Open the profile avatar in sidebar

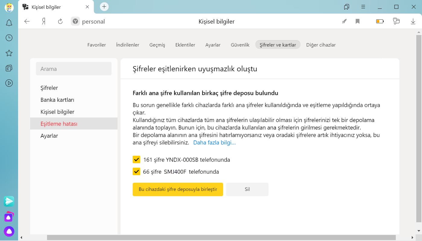point(9,7)
